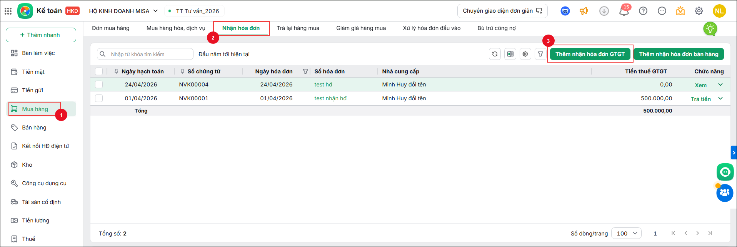Switch to Xử lý hóa đơn đầu vào tab
The image size is (737, 247).
point(432,28)
